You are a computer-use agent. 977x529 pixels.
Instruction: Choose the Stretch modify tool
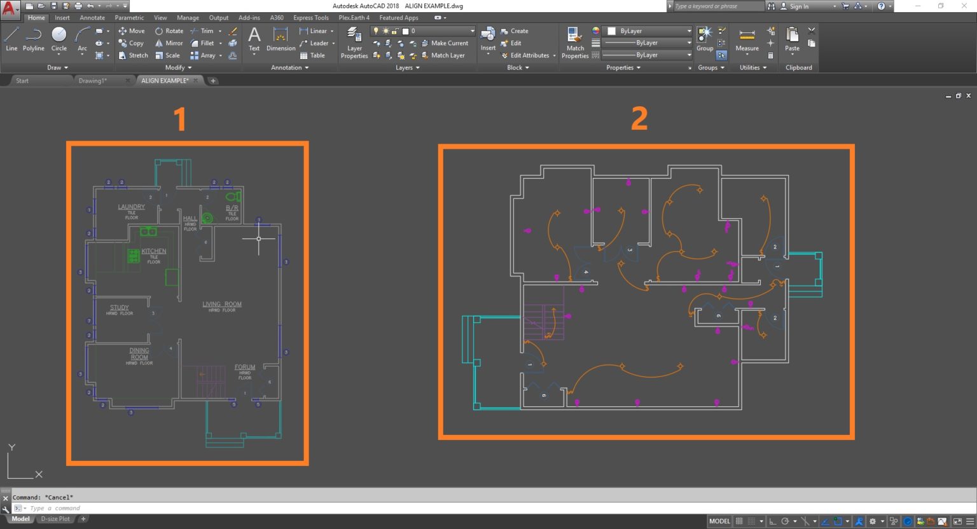point(133,55)
